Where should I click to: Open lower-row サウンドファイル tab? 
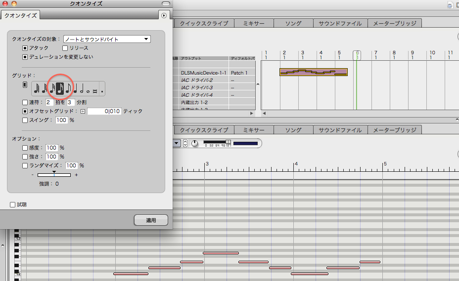[x=340, y=130]
